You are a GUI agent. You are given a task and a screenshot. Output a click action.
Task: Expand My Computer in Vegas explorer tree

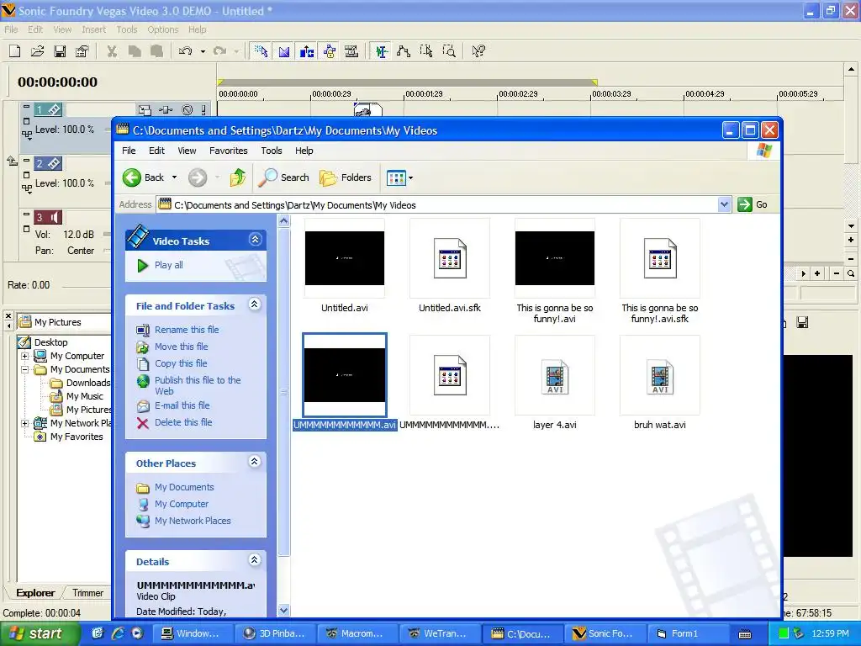pos(24,356)
